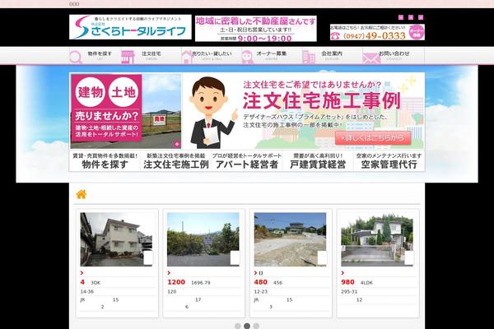Click the telephone icon beside the phone number
The height and width of the screenshot is (329, 494).
click(335, 35)
